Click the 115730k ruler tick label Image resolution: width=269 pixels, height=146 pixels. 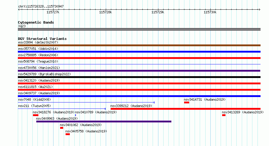[210, 12]
